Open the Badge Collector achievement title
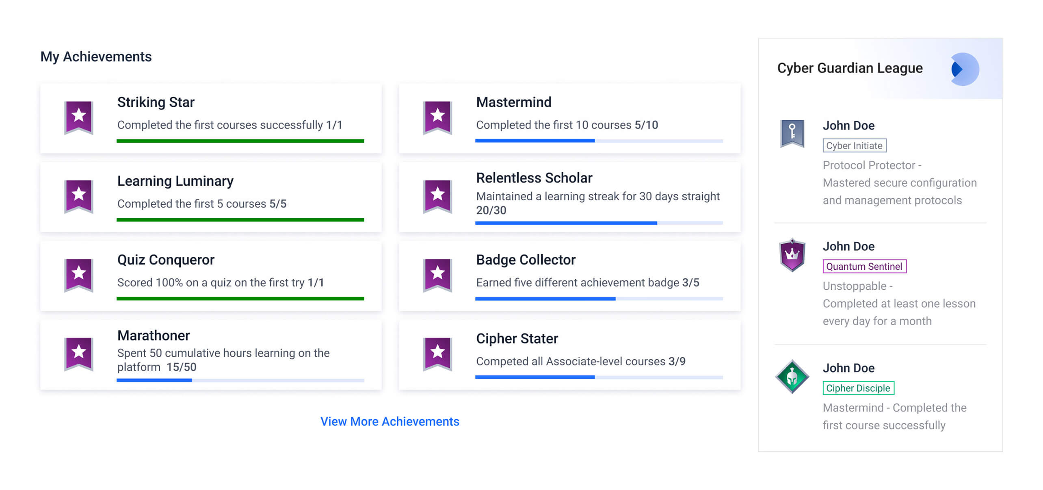The image size is (1043, 490). pyautogui.click(x=526, y=260)
